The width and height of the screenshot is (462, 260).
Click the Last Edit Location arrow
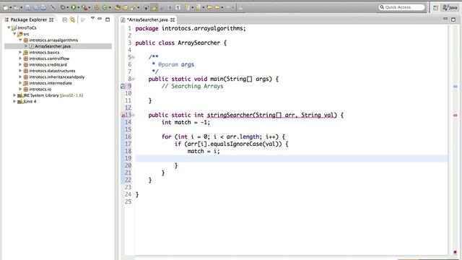click(209, 7)
